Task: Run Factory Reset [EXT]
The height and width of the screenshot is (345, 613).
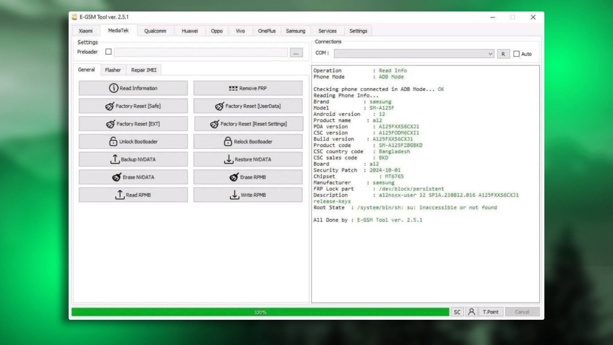Action: click(x=133, y=123)
